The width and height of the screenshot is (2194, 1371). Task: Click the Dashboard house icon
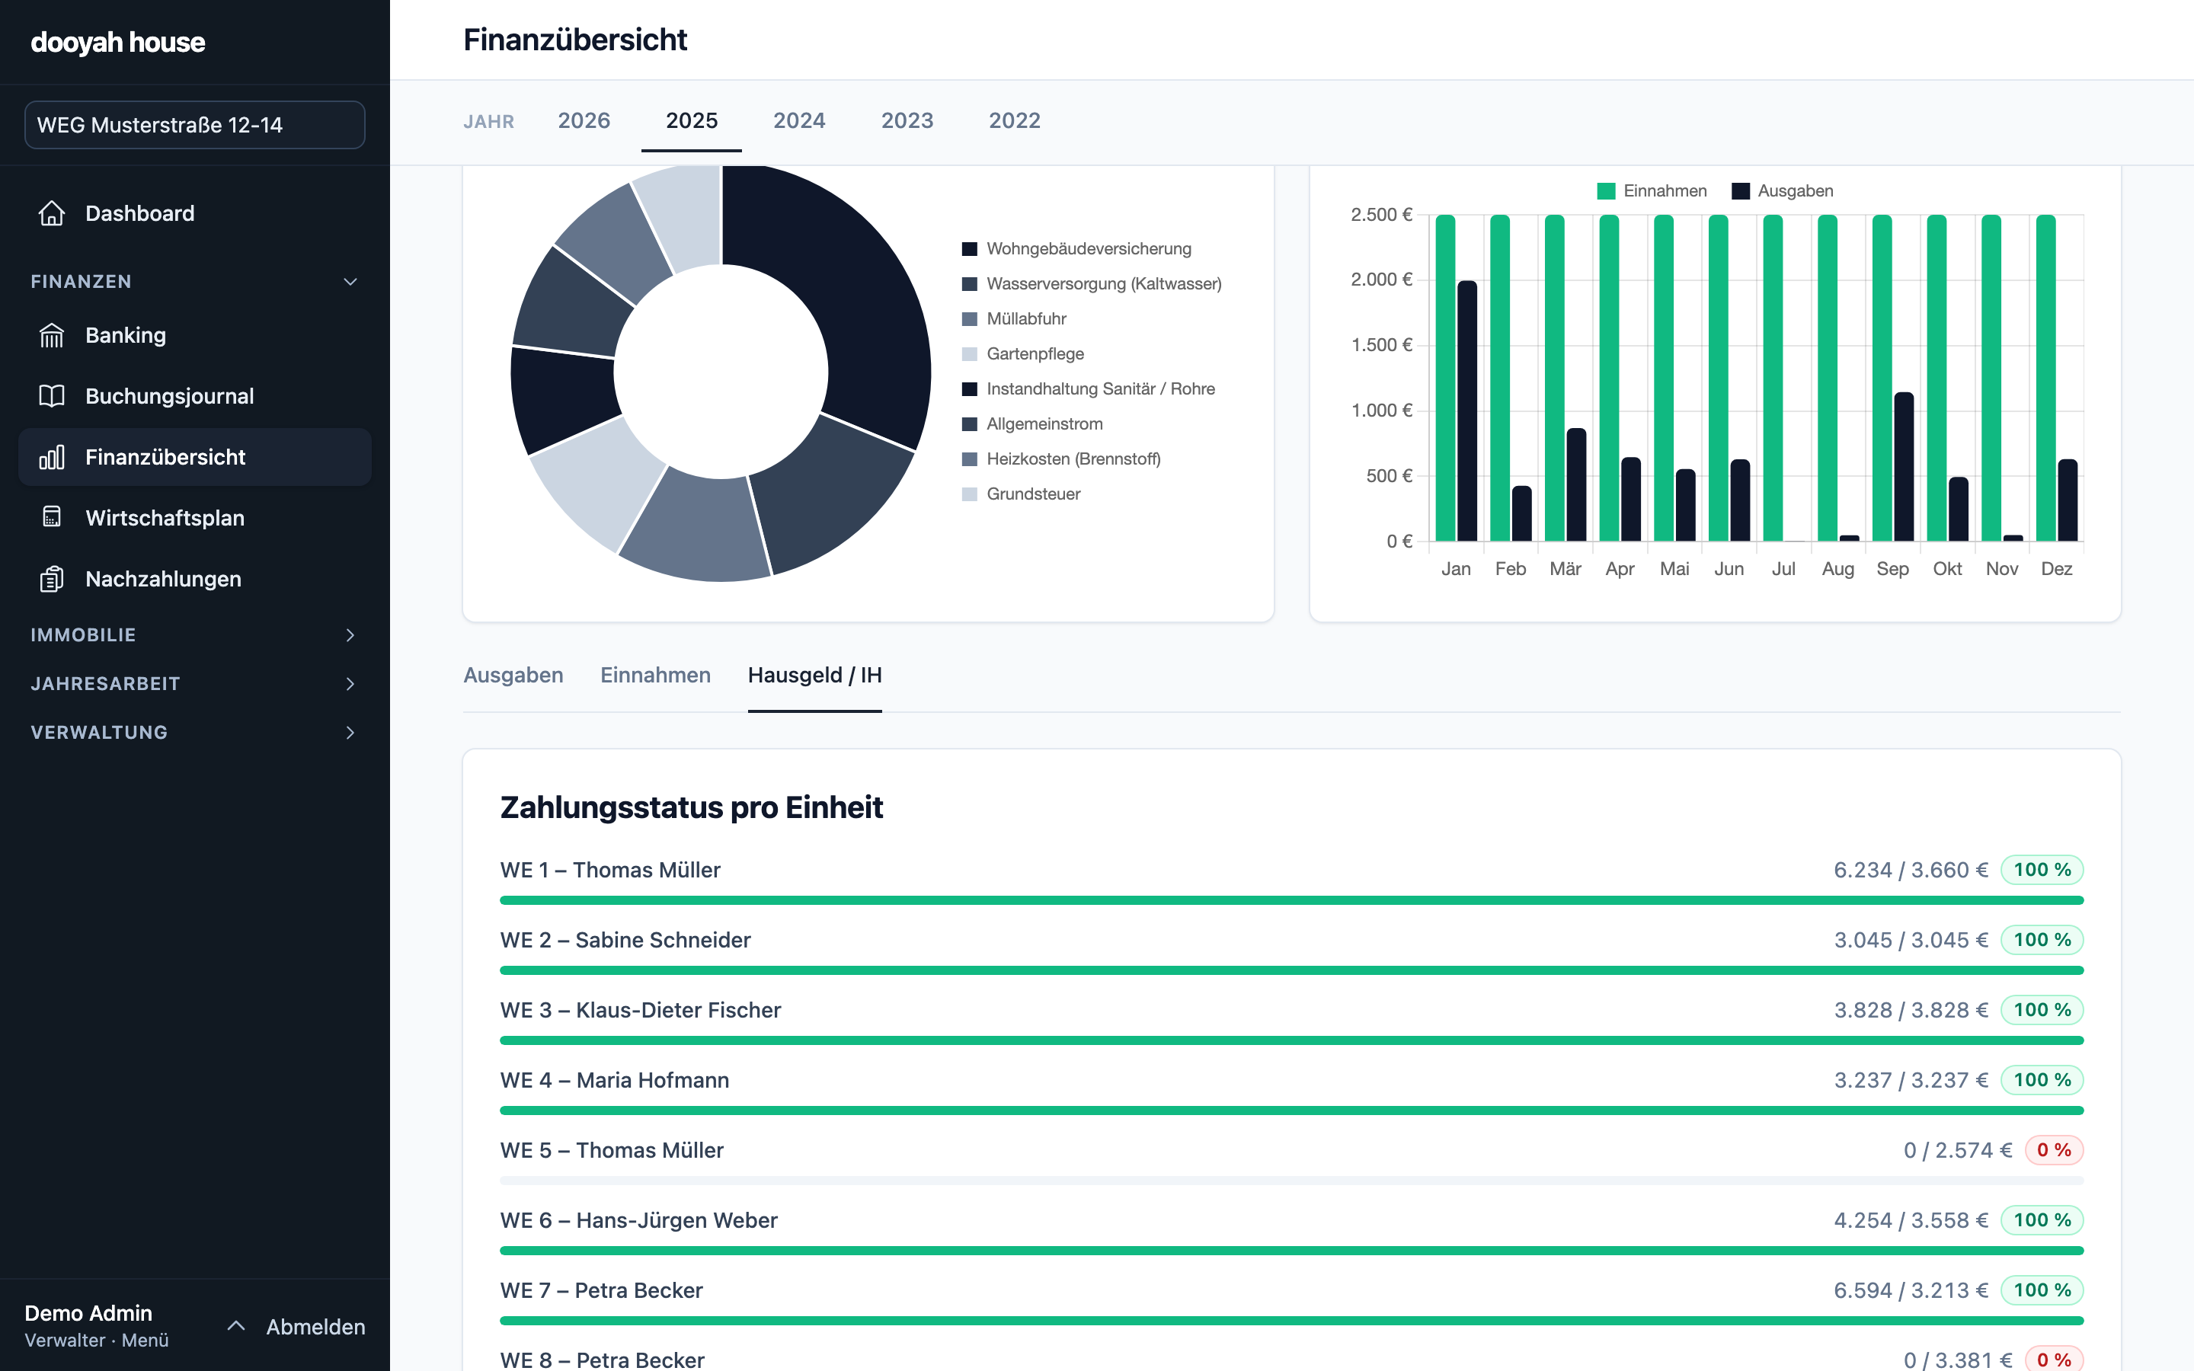coord(52,213)
